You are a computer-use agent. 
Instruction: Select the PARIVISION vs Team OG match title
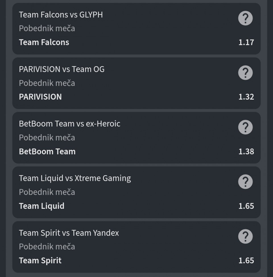(x=62, y=69)
